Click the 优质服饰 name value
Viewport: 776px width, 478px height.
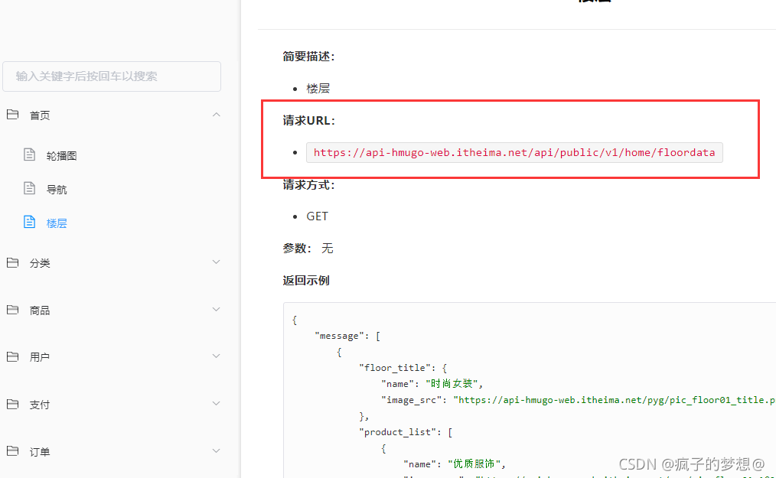point(474,463)
